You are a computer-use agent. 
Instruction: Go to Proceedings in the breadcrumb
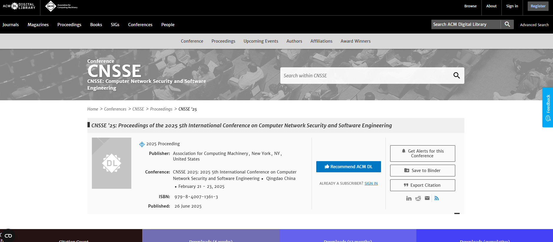[161, 109]
